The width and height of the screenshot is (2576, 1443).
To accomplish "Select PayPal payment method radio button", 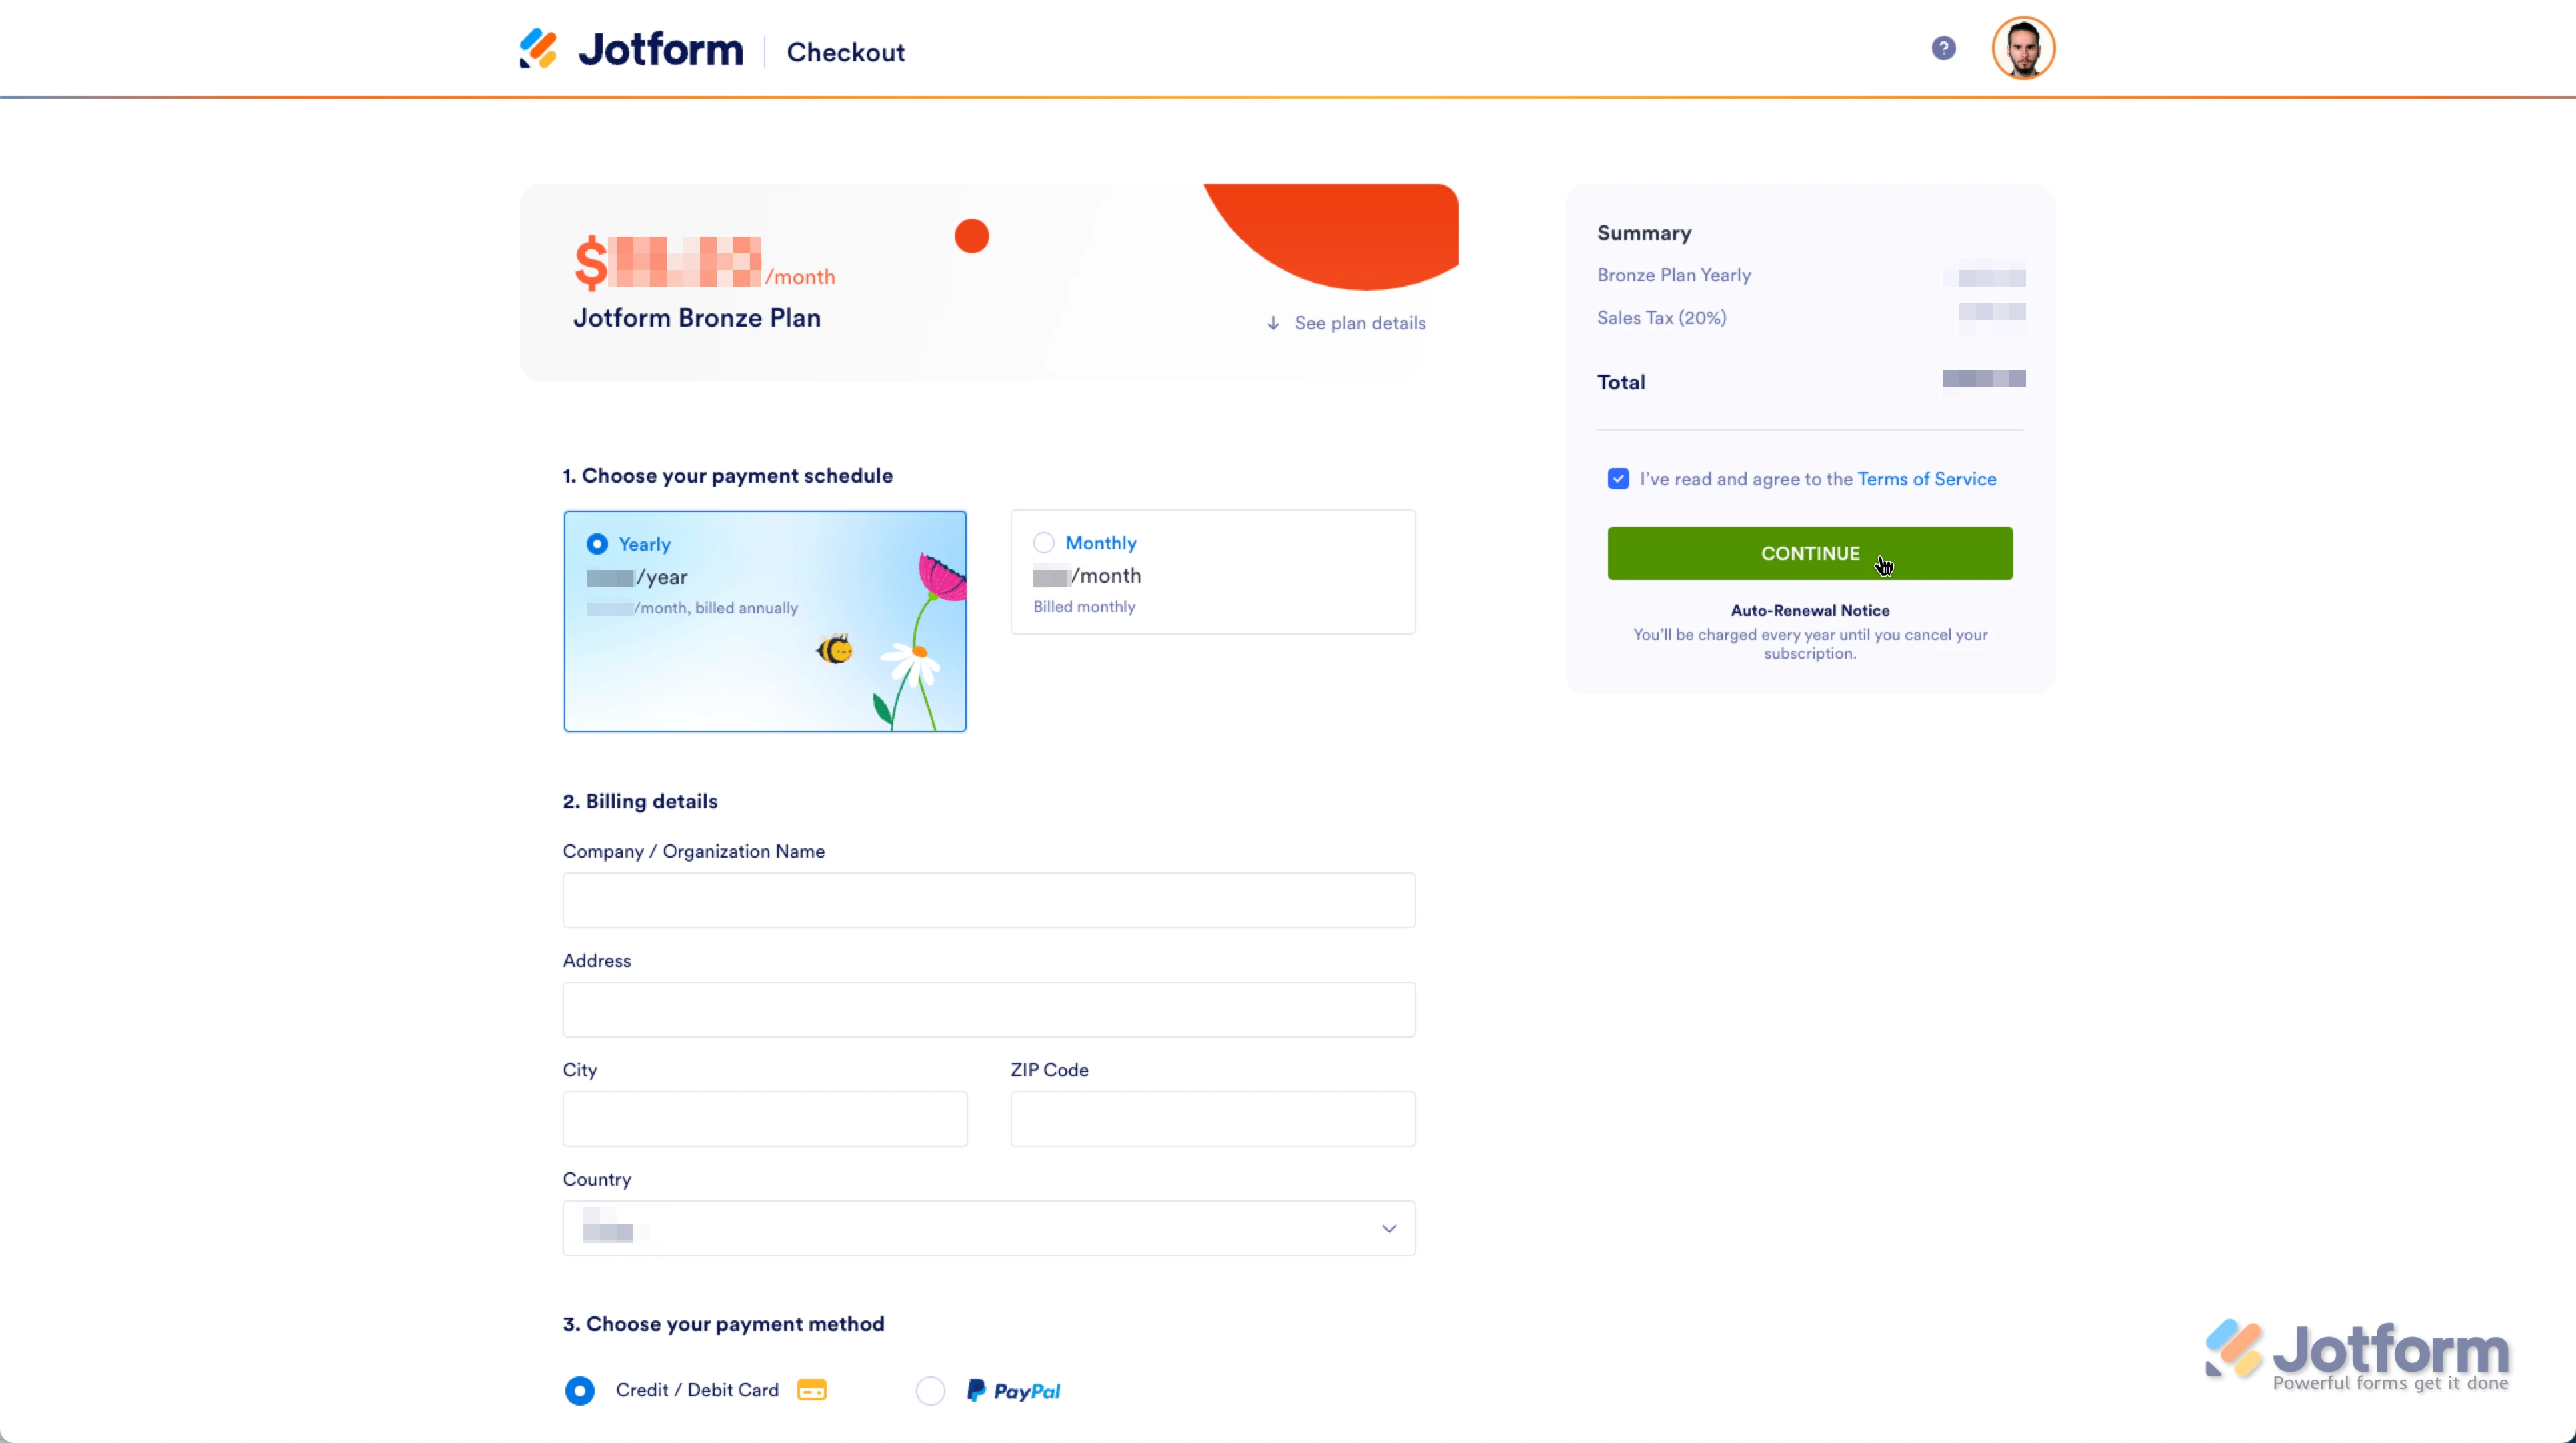I will point(931,1391).
